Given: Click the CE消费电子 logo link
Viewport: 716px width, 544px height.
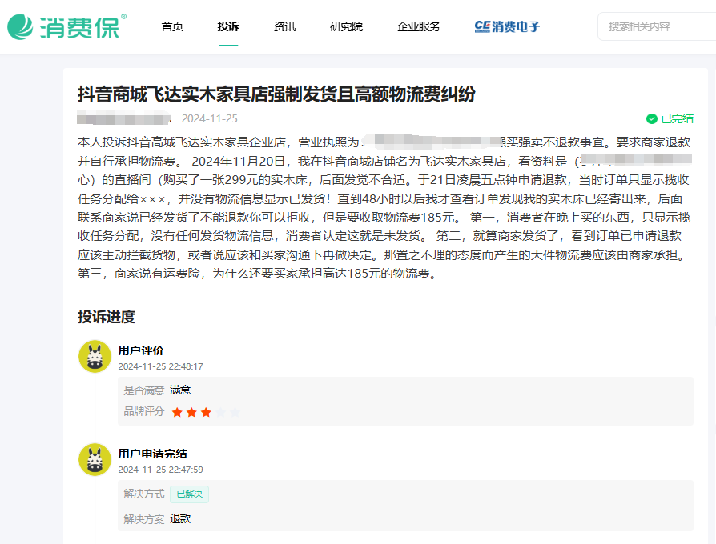Looking at the screenshot, I should 507,26.
